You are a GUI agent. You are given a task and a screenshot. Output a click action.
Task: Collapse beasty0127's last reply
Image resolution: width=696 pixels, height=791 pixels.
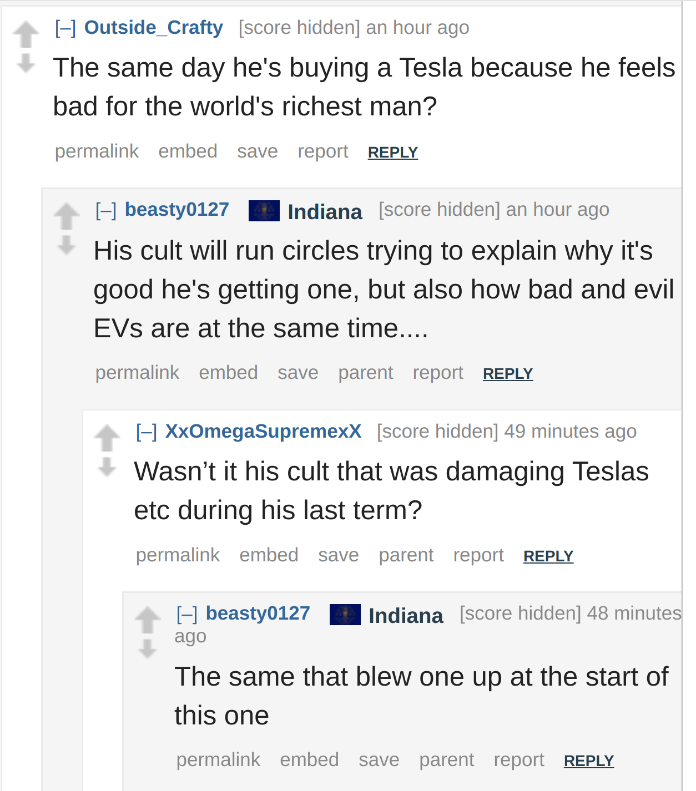tap(187, 613)
